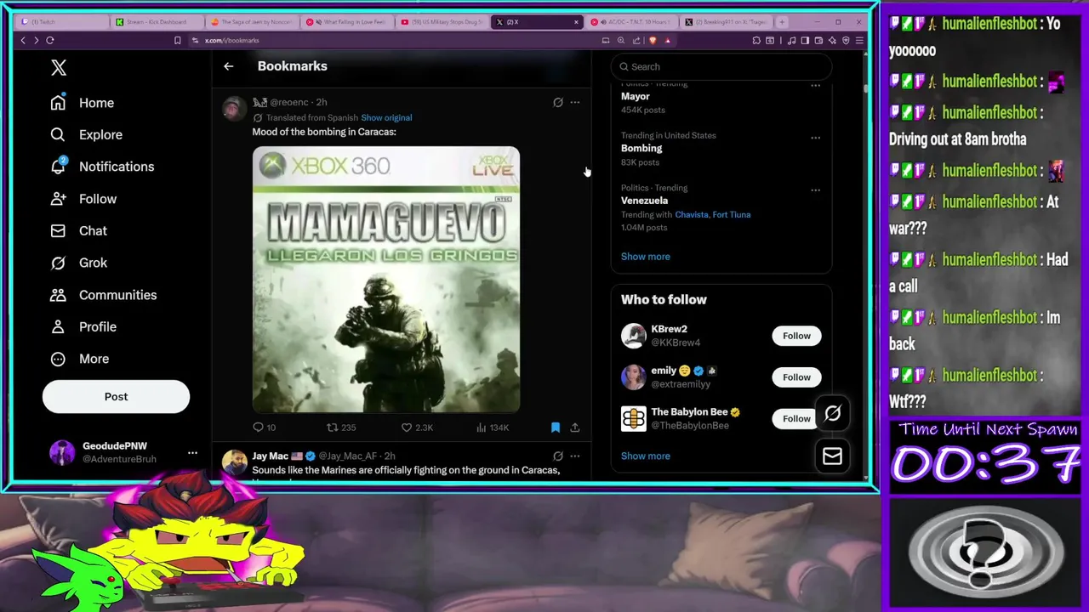The height and width of the screenshot is (612, 1089).
Task: Show more trending topics
Action: click(x=645, y=257)
